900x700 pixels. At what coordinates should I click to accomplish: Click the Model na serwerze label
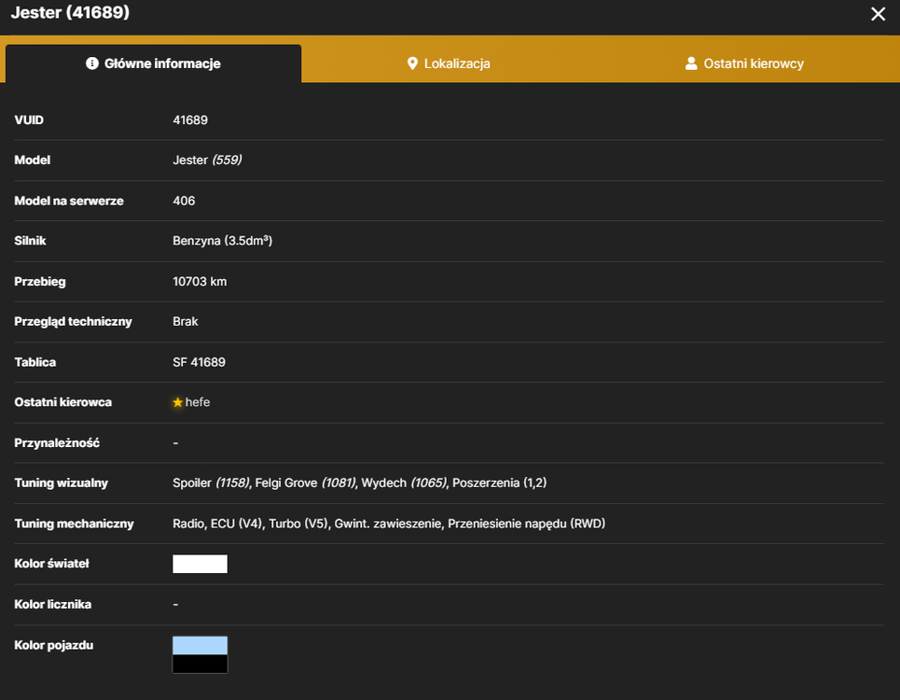pyautogui.click(x=69, y=201)
